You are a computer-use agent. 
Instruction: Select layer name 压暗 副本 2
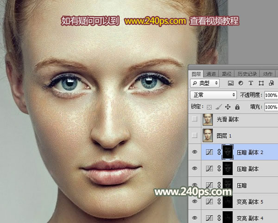click(x=250, y=153)
